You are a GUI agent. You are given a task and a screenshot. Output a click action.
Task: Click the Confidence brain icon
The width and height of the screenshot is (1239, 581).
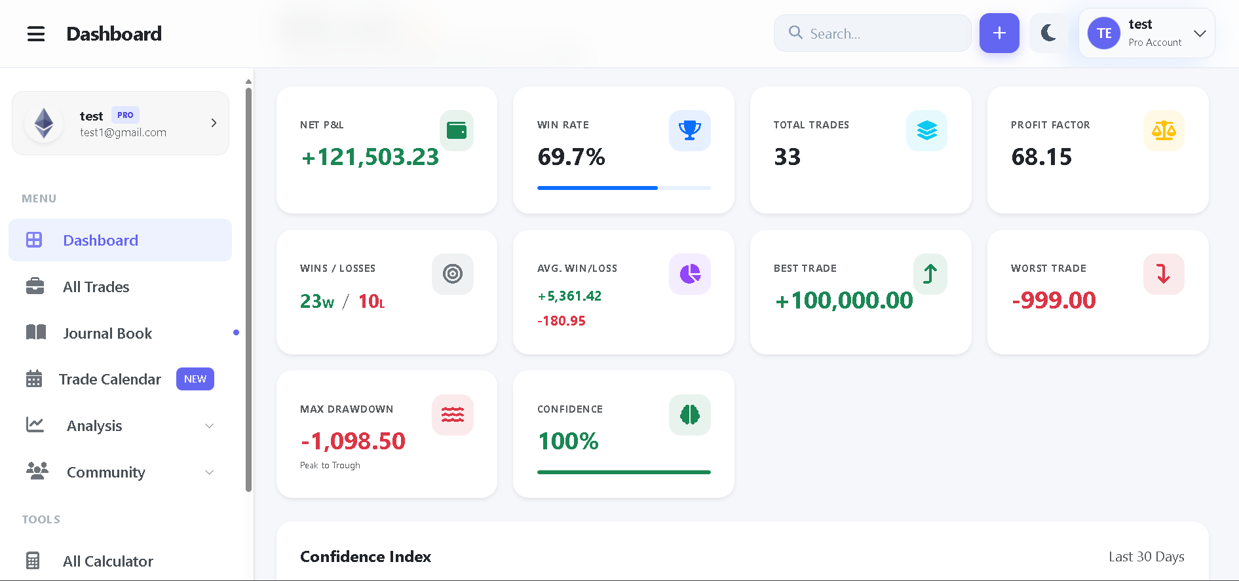pos(690,415)
